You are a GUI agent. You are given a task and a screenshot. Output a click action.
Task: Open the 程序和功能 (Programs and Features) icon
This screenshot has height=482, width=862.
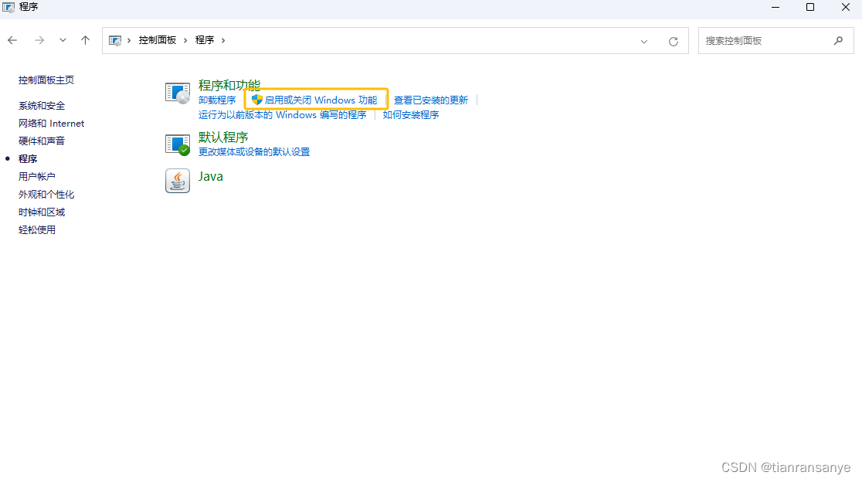(177, 90)
